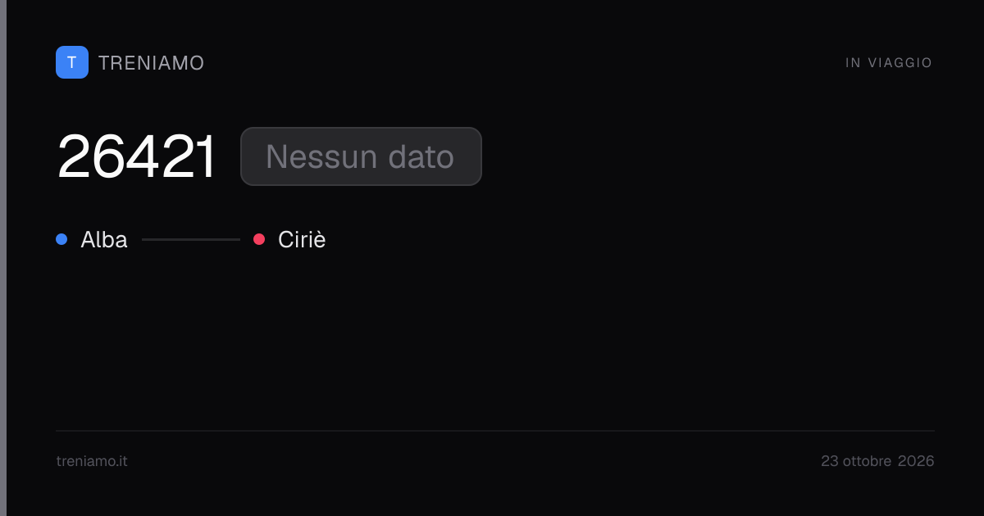
Task: Click the word dato in the badge
Action: click(x=421, y=156)
